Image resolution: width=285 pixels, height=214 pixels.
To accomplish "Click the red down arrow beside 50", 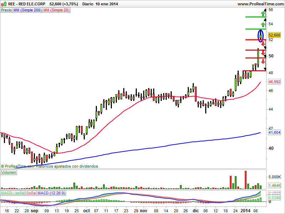I will click(x=263, y=53).
